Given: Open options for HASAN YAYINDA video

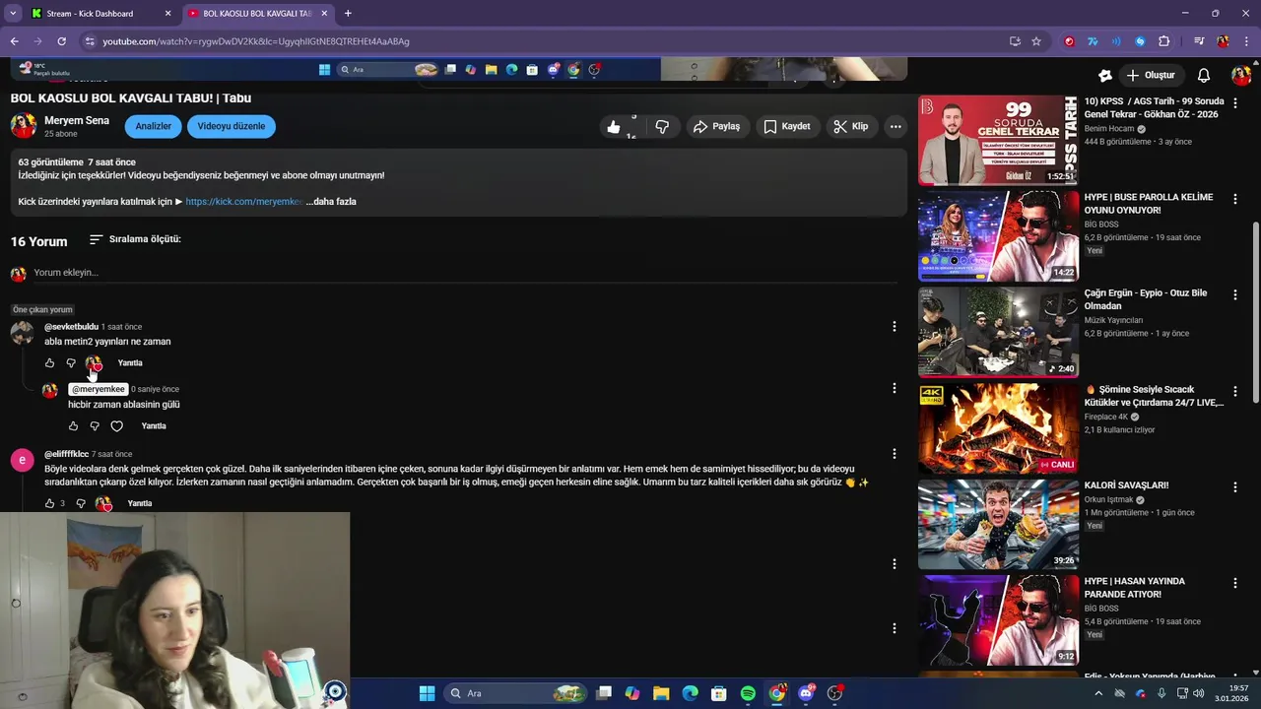Looking at the screenshot, I should [x=1235, y=583].
